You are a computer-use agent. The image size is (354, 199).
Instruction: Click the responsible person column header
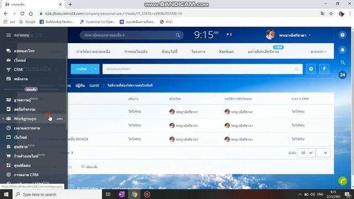pyautogui.click(x=238, y=99)
